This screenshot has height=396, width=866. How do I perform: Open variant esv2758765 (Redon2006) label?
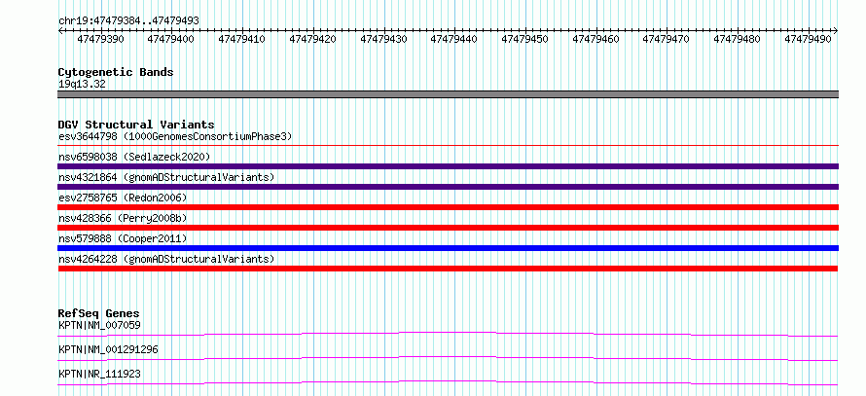click(123, 198)
